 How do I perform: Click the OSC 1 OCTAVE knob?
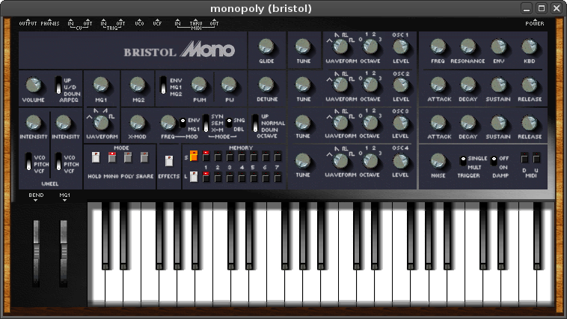(370, 46)
